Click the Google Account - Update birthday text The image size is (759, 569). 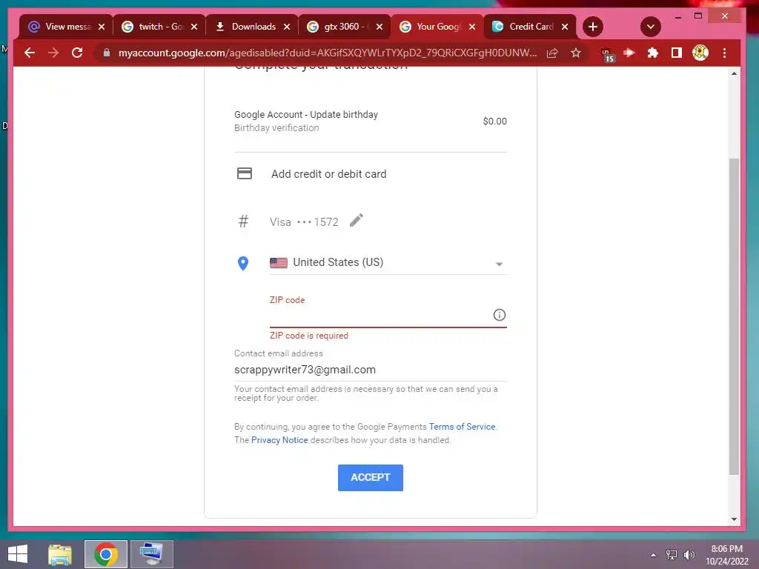(306, 115)
